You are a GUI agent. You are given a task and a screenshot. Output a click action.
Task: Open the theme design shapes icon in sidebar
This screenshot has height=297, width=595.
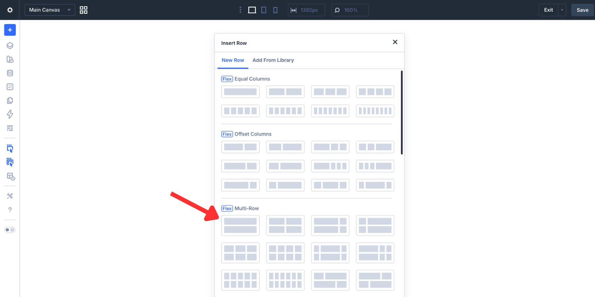(10, 59)
